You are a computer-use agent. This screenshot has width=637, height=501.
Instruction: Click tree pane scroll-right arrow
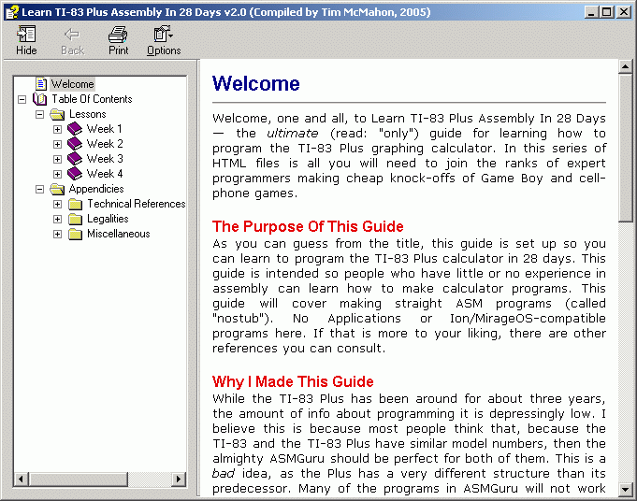click(x=178, y=480)
